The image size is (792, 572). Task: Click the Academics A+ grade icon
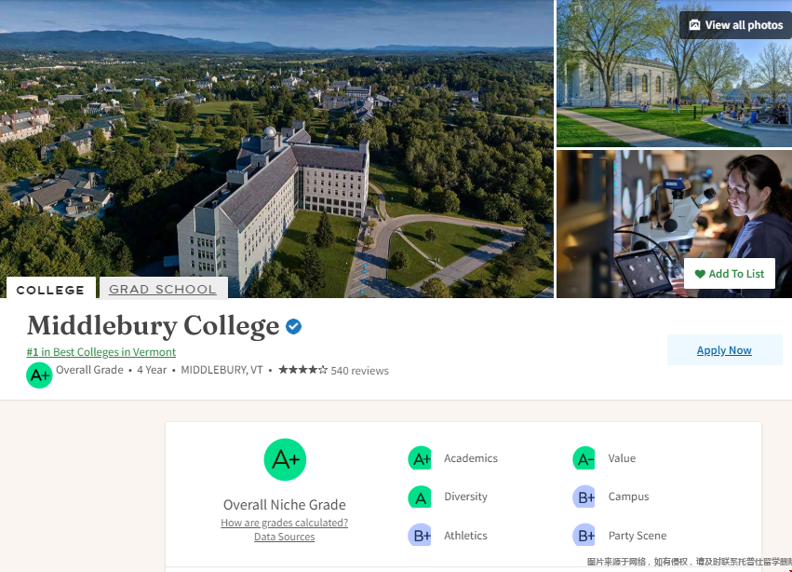click(x=420, y=458)
